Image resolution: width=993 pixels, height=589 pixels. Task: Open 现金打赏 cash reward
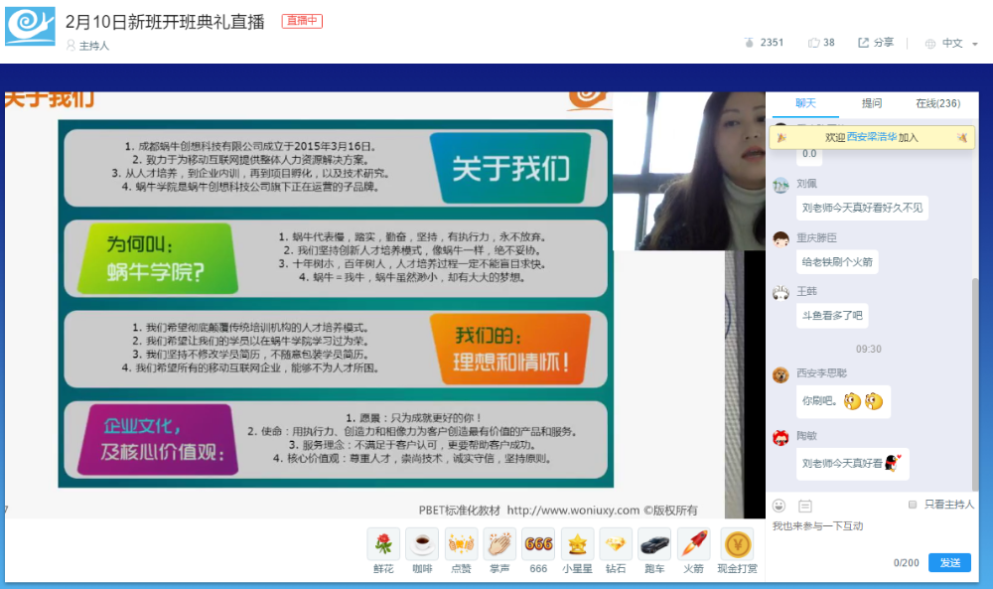[737, 544]
